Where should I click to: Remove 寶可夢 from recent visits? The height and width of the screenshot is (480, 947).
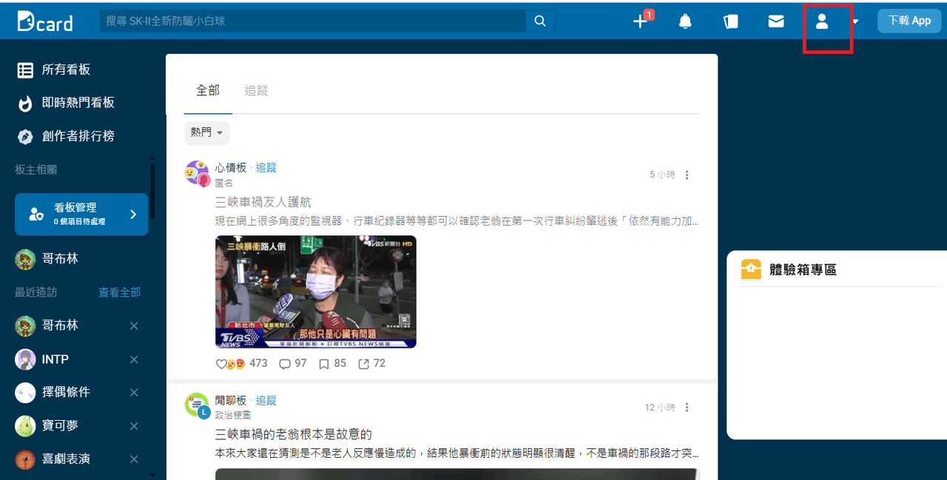point(134,426)
